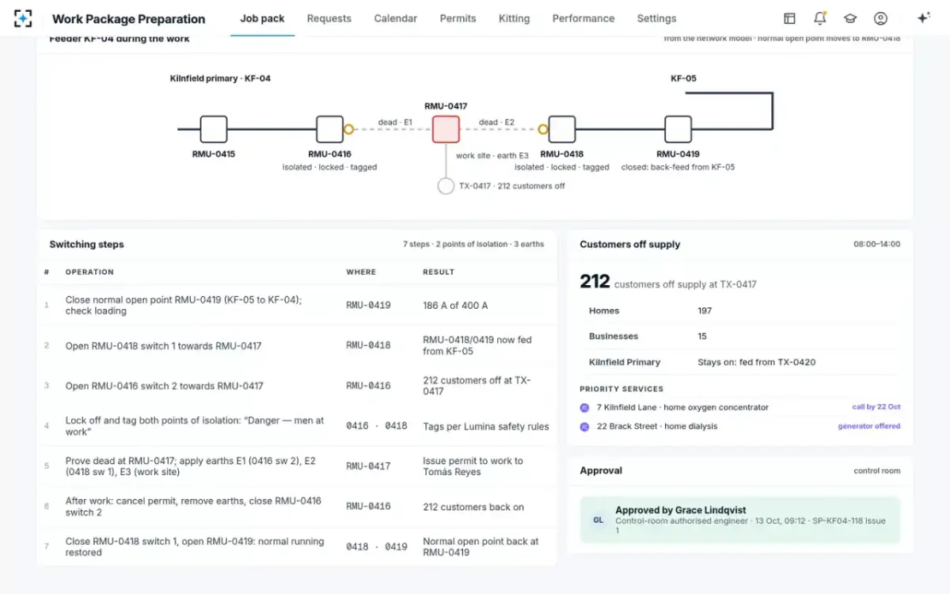The image size is (950, 594).
Task: Select the RMU-0419 node in diagram
Action: click(678, 129)
